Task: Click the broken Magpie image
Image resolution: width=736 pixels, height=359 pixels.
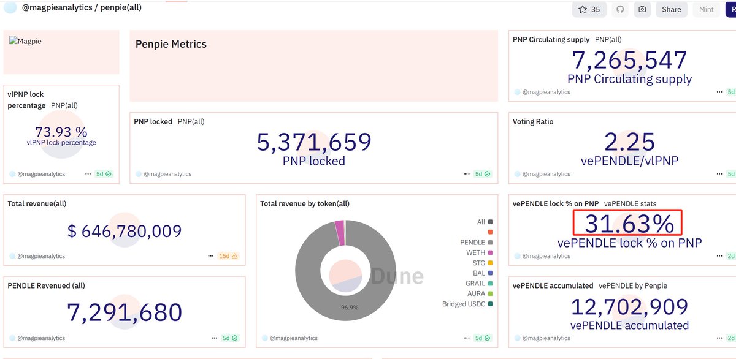Action: [25, 42]
